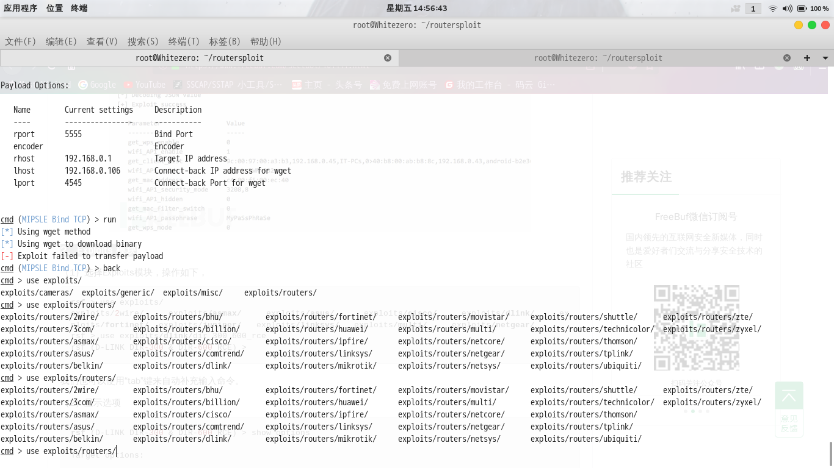
Task: Click the 星期五 14:56:43 clock
Action: pyautogui.click(x=417, y=9)
